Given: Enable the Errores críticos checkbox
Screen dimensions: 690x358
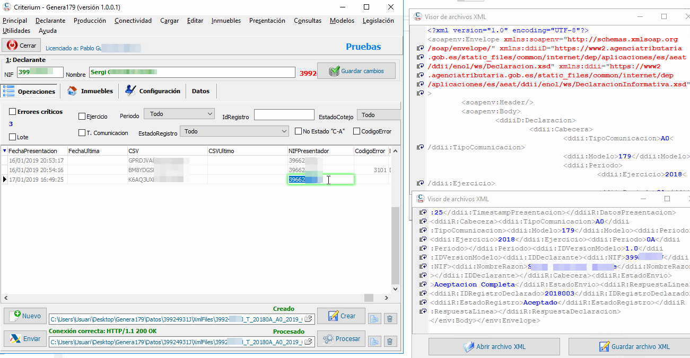Looking at the screenshot, I should pos(13,112).
